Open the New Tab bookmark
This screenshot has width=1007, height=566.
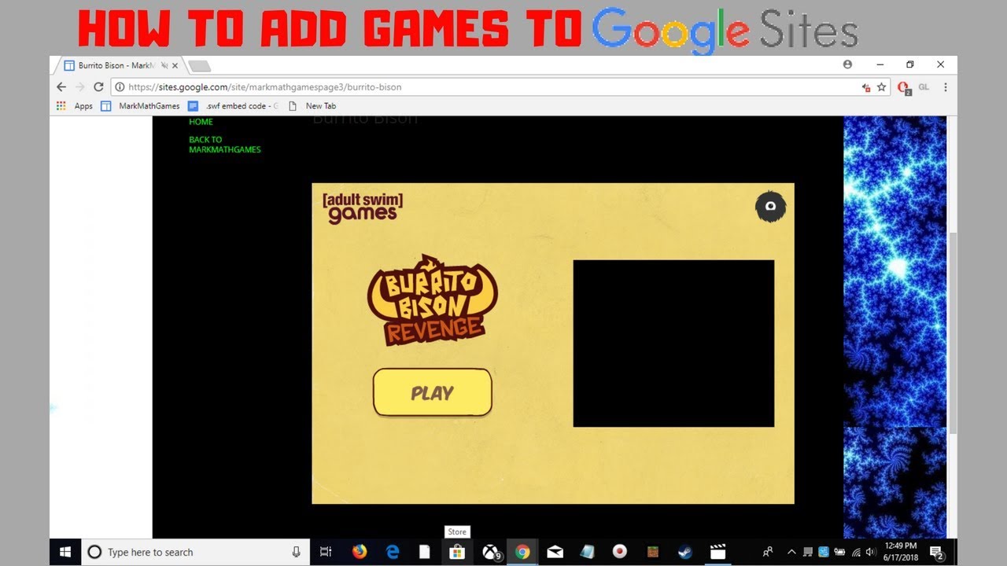click(x=312, y=106)
